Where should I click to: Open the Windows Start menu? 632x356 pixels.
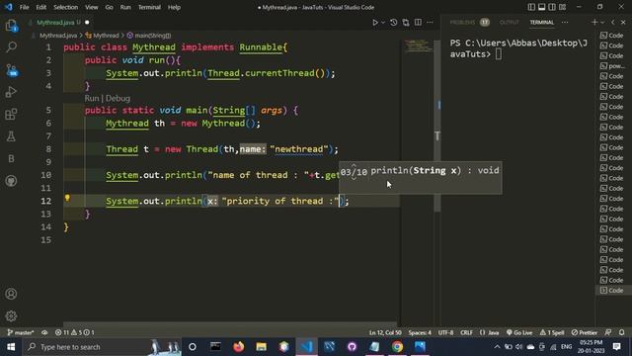pyautogui.click(x=11, y=347)
